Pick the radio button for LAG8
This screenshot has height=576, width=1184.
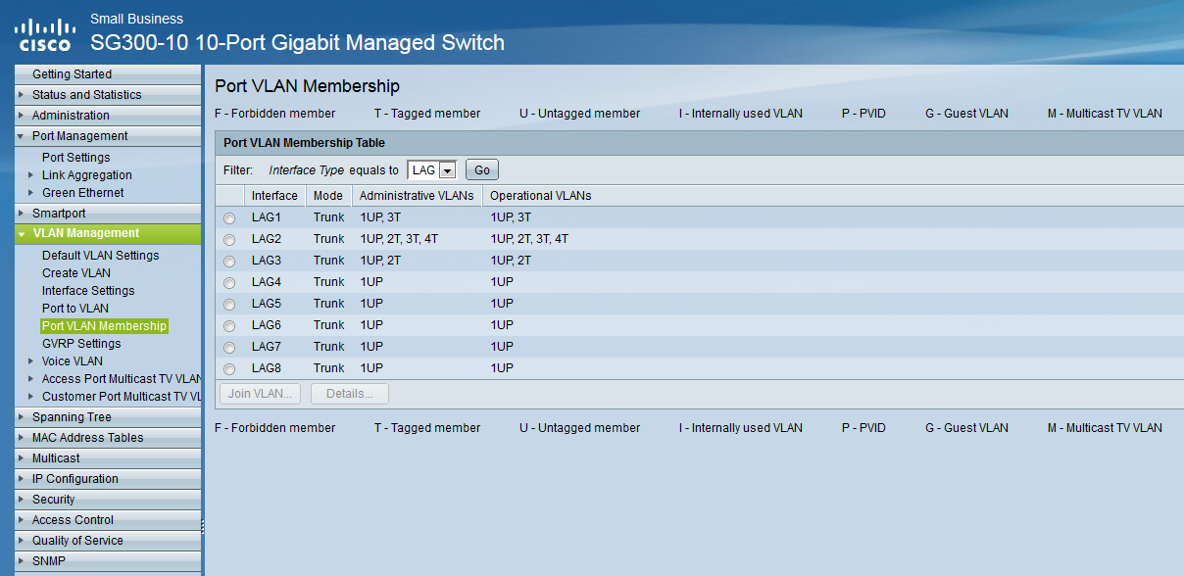tap(229, 369)
